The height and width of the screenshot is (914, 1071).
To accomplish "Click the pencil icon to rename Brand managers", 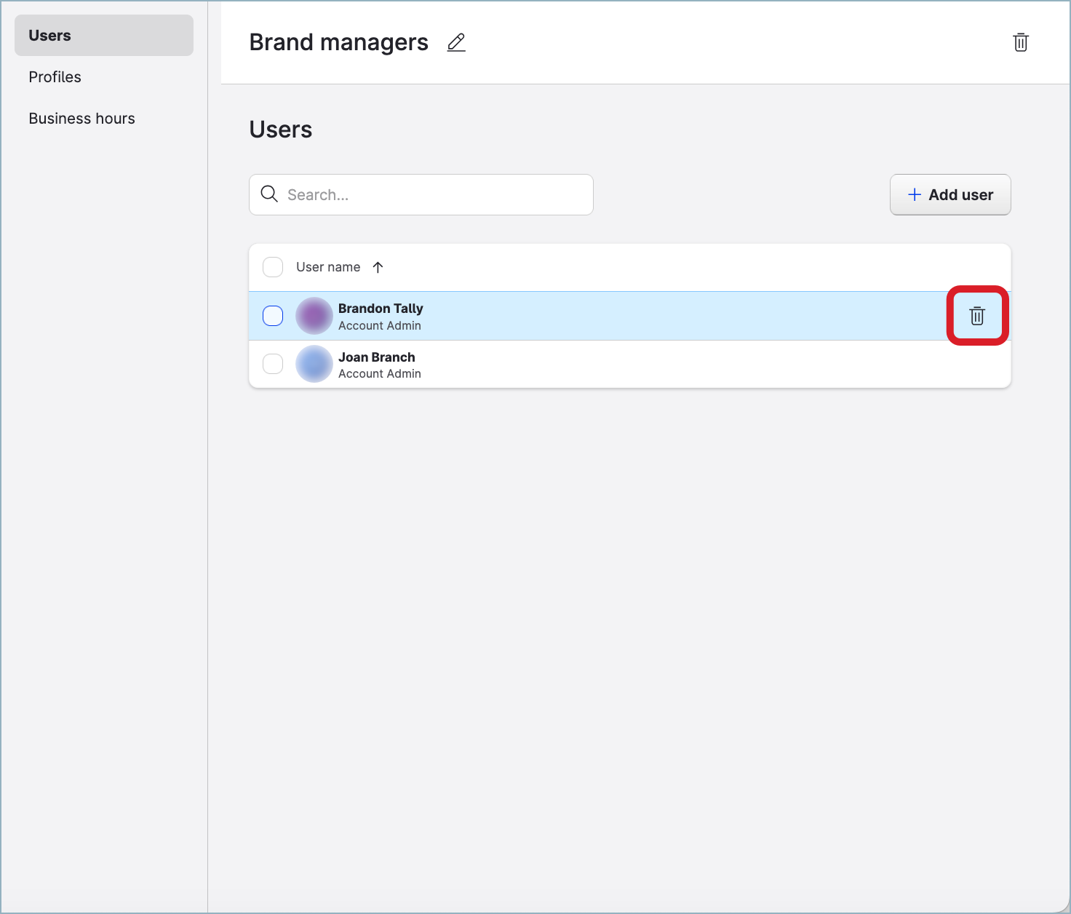I will click(456, 43).
